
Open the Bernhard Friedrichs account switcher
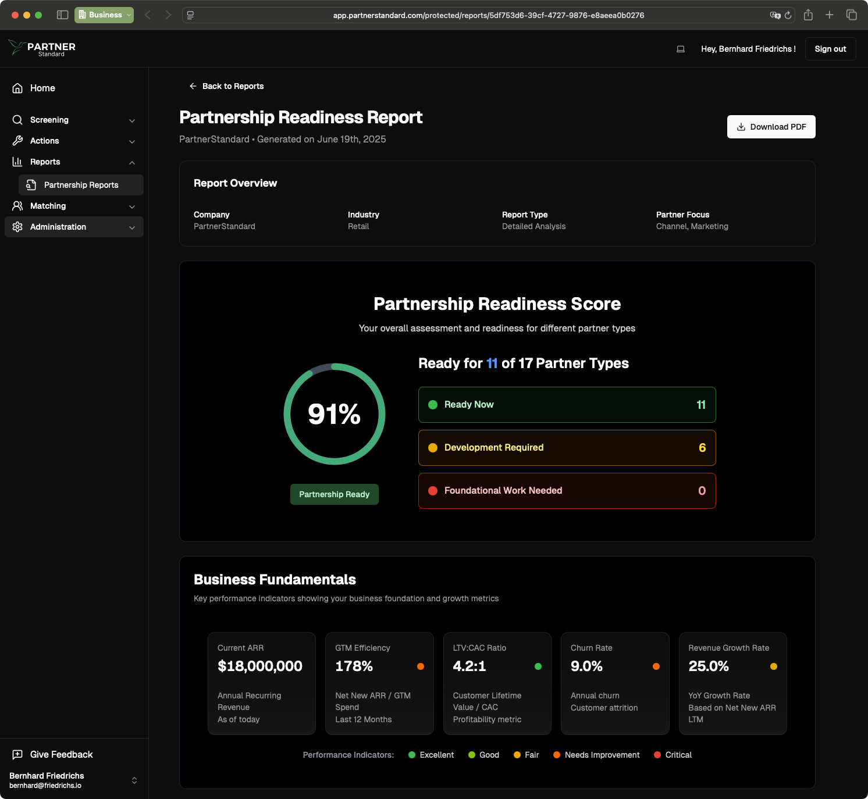pos(74,780)
